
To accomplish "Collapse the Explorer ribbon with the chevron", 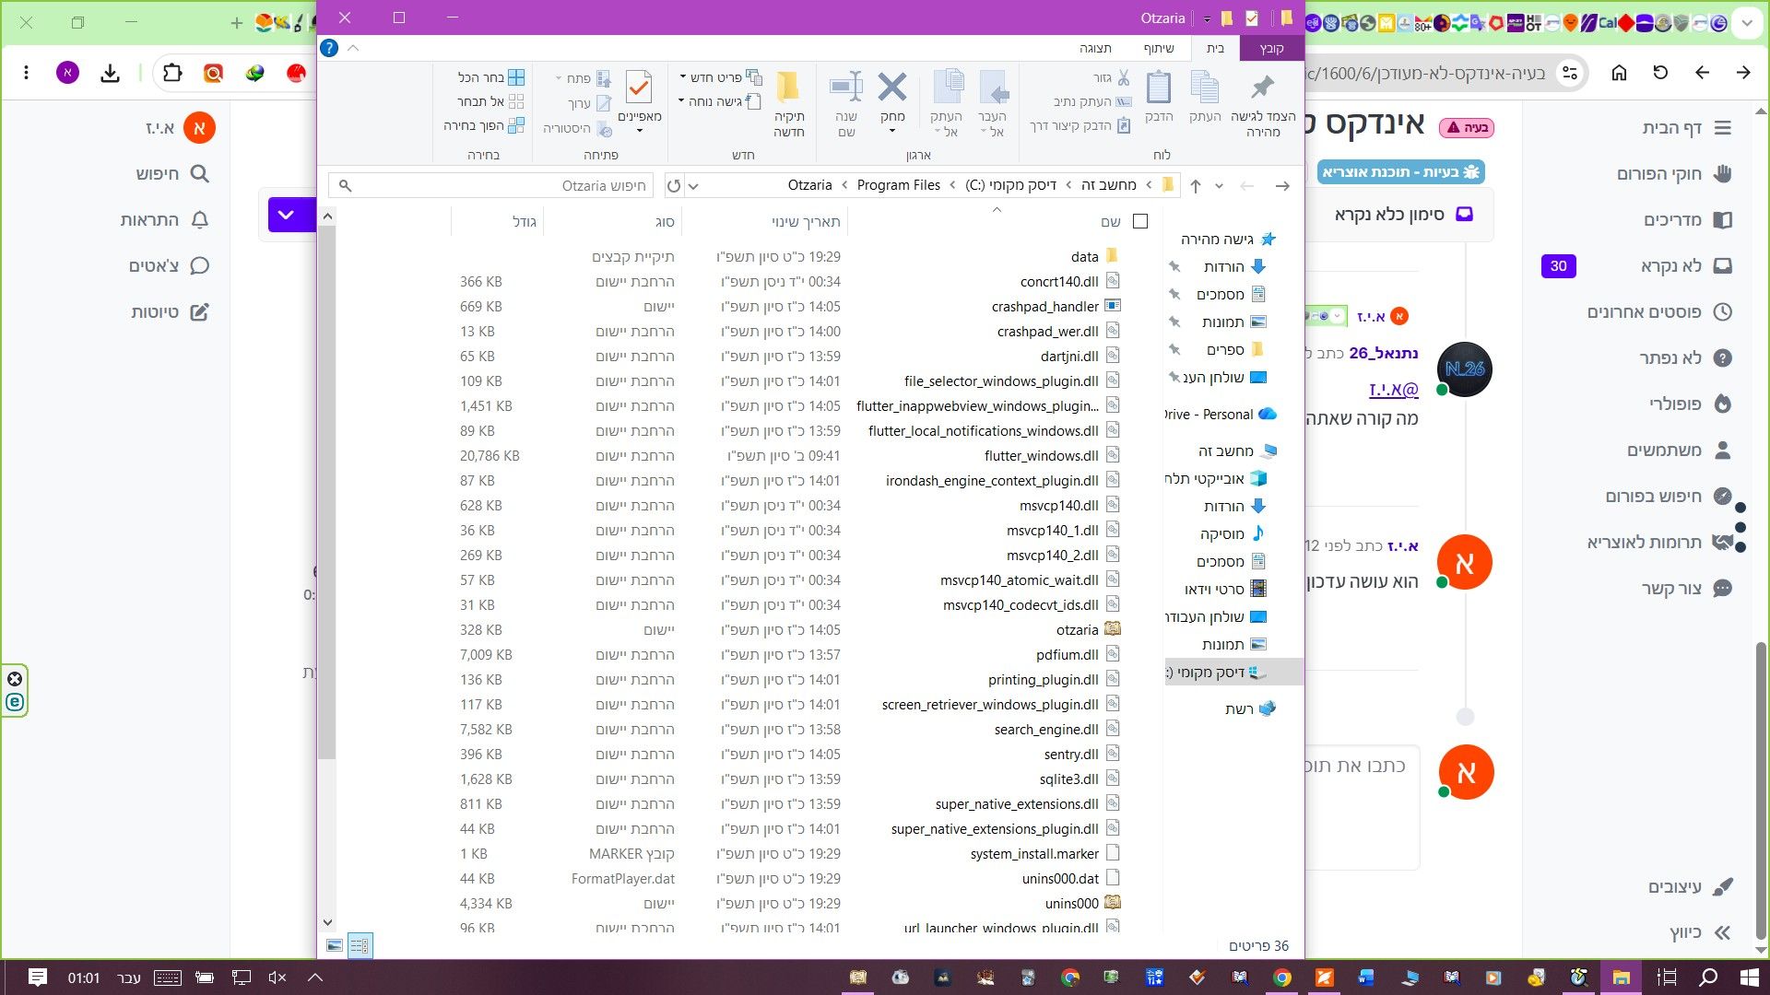I will coord(353,48).
